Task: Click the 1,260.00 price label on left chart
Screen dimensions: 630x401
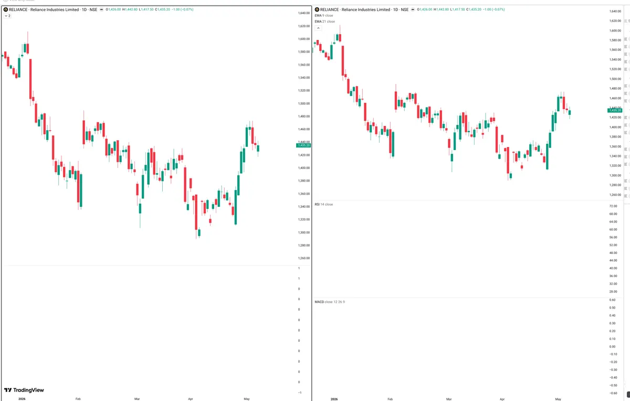Action: pos(304,258)
